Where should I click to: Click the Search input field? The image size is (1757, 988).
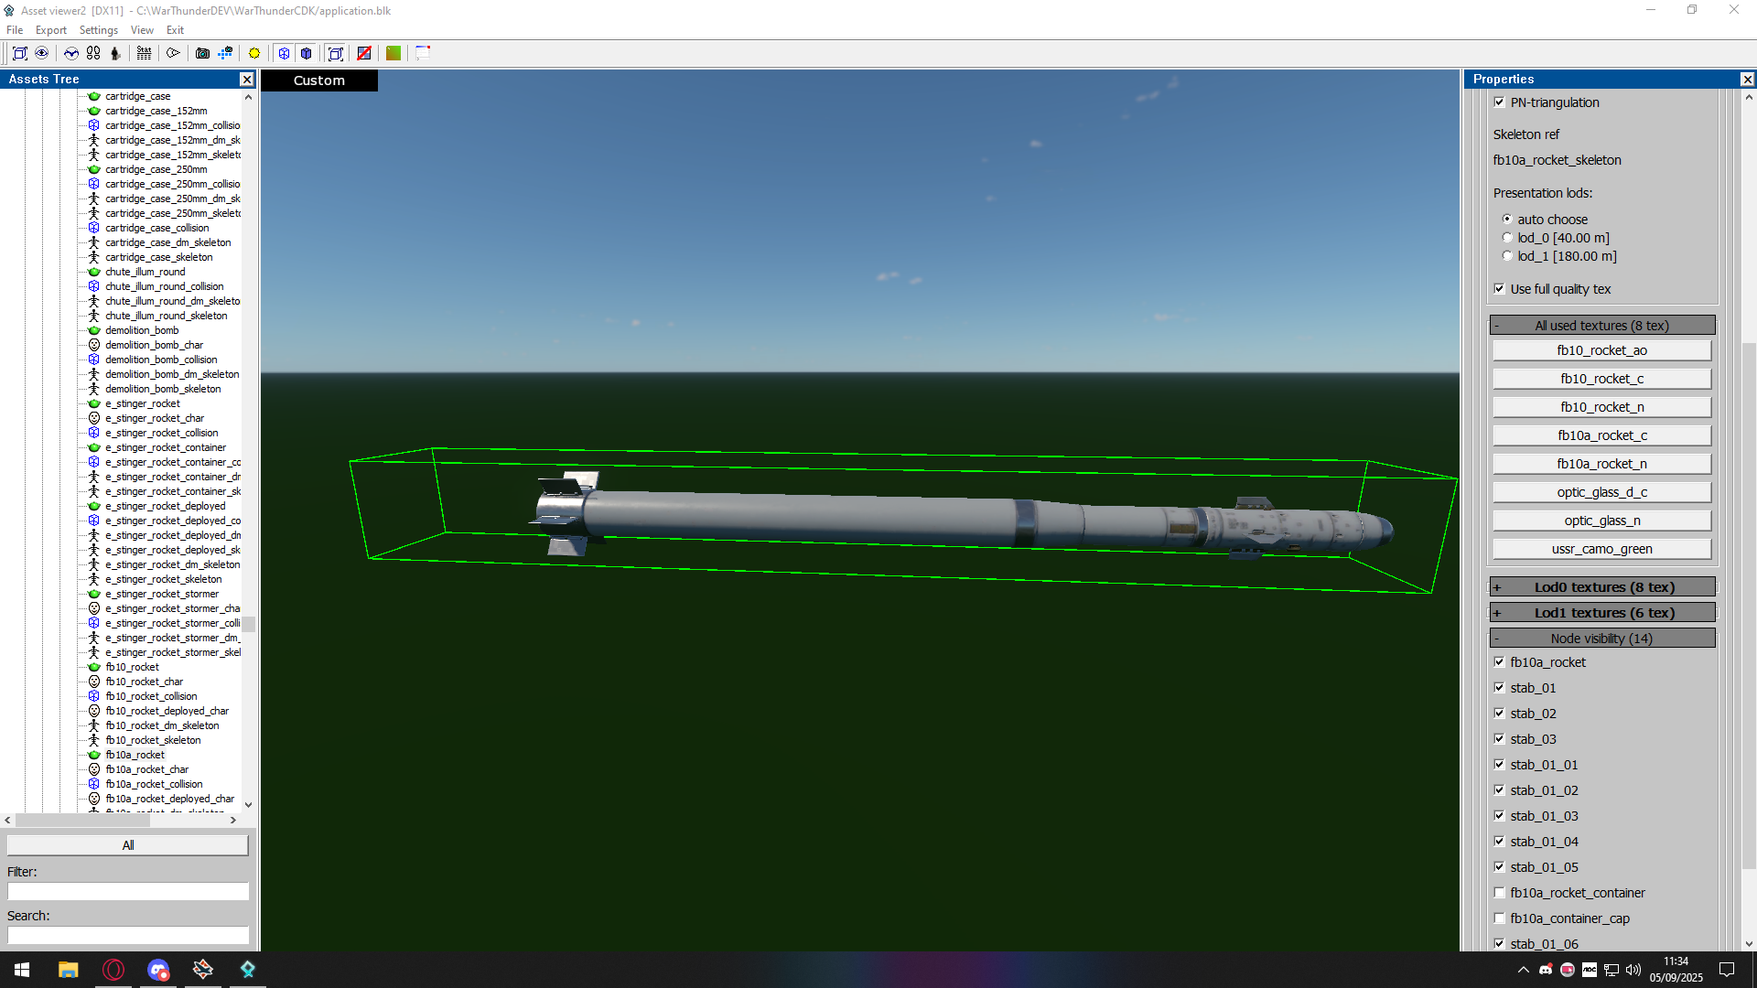(x=128, y=935)
